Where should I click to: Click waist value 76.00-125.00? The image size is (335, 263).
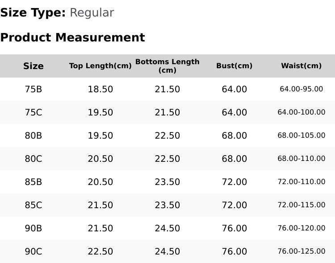click(x=301, y=251)
